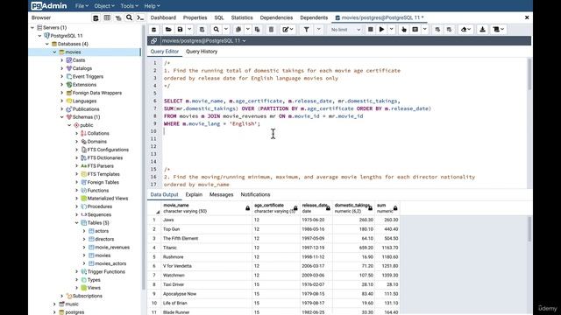Click the PSQL terminal icon in Browser header
The height and width of the screenshot is (315, 561).
(x=140, y=17)
